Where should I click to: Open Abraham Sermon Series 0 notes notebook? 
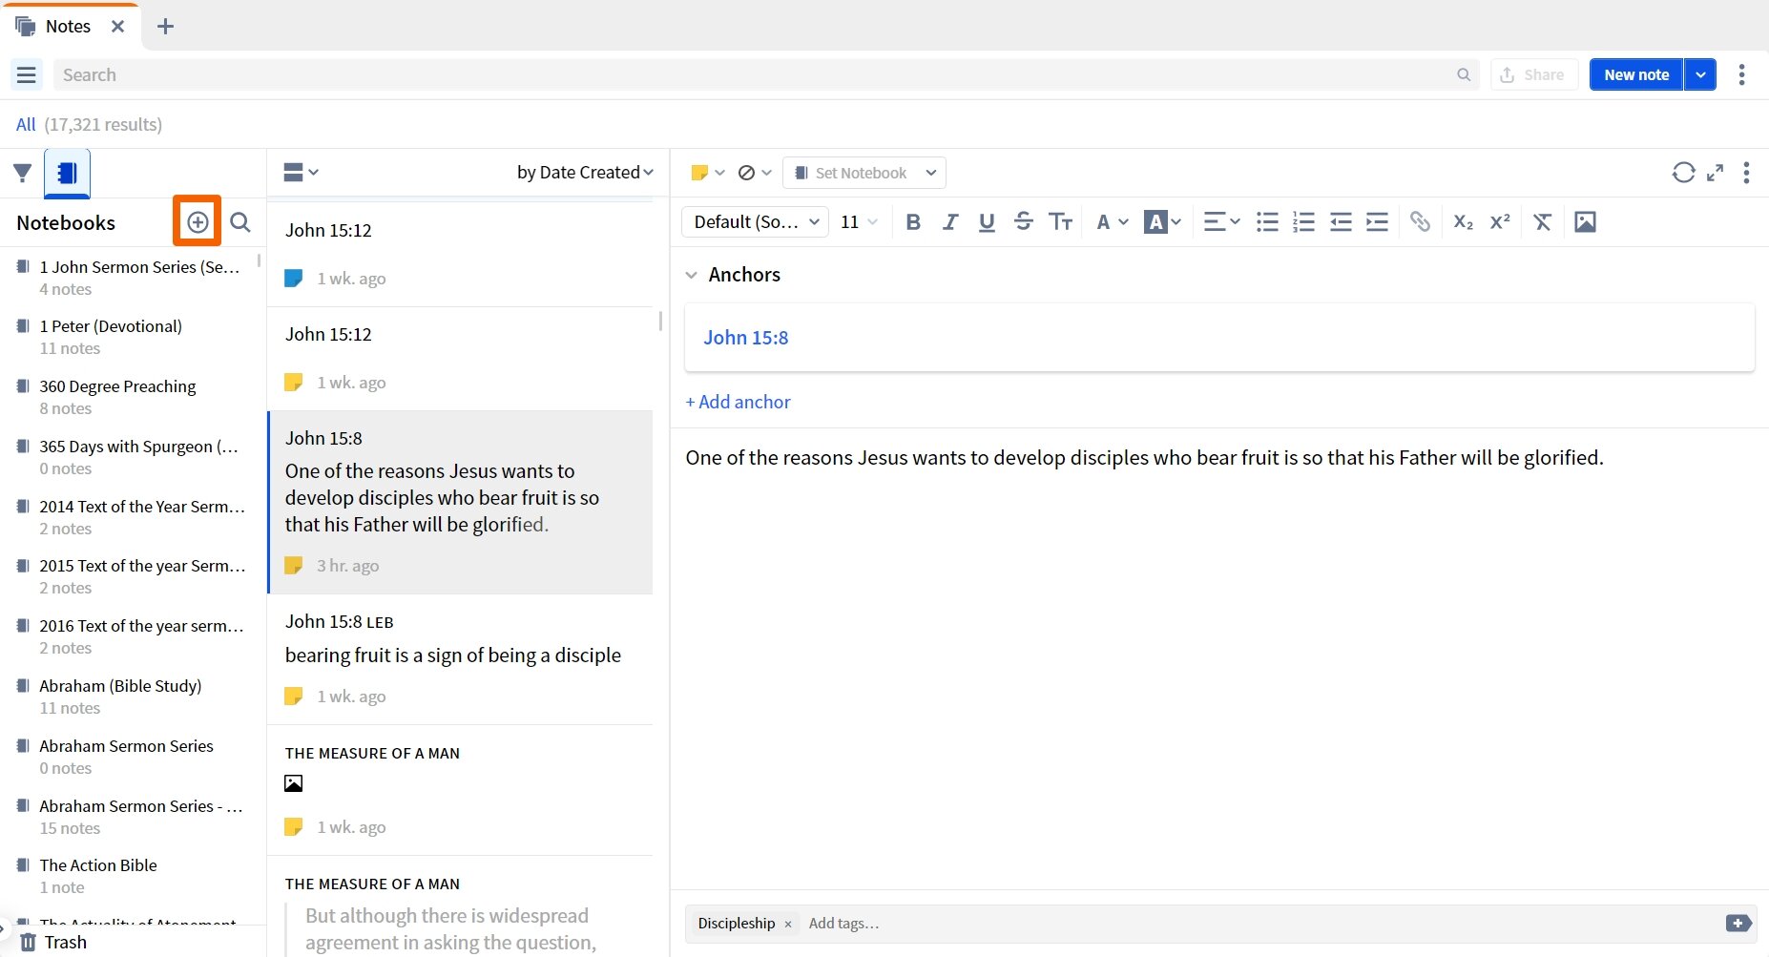pos(133,757)
